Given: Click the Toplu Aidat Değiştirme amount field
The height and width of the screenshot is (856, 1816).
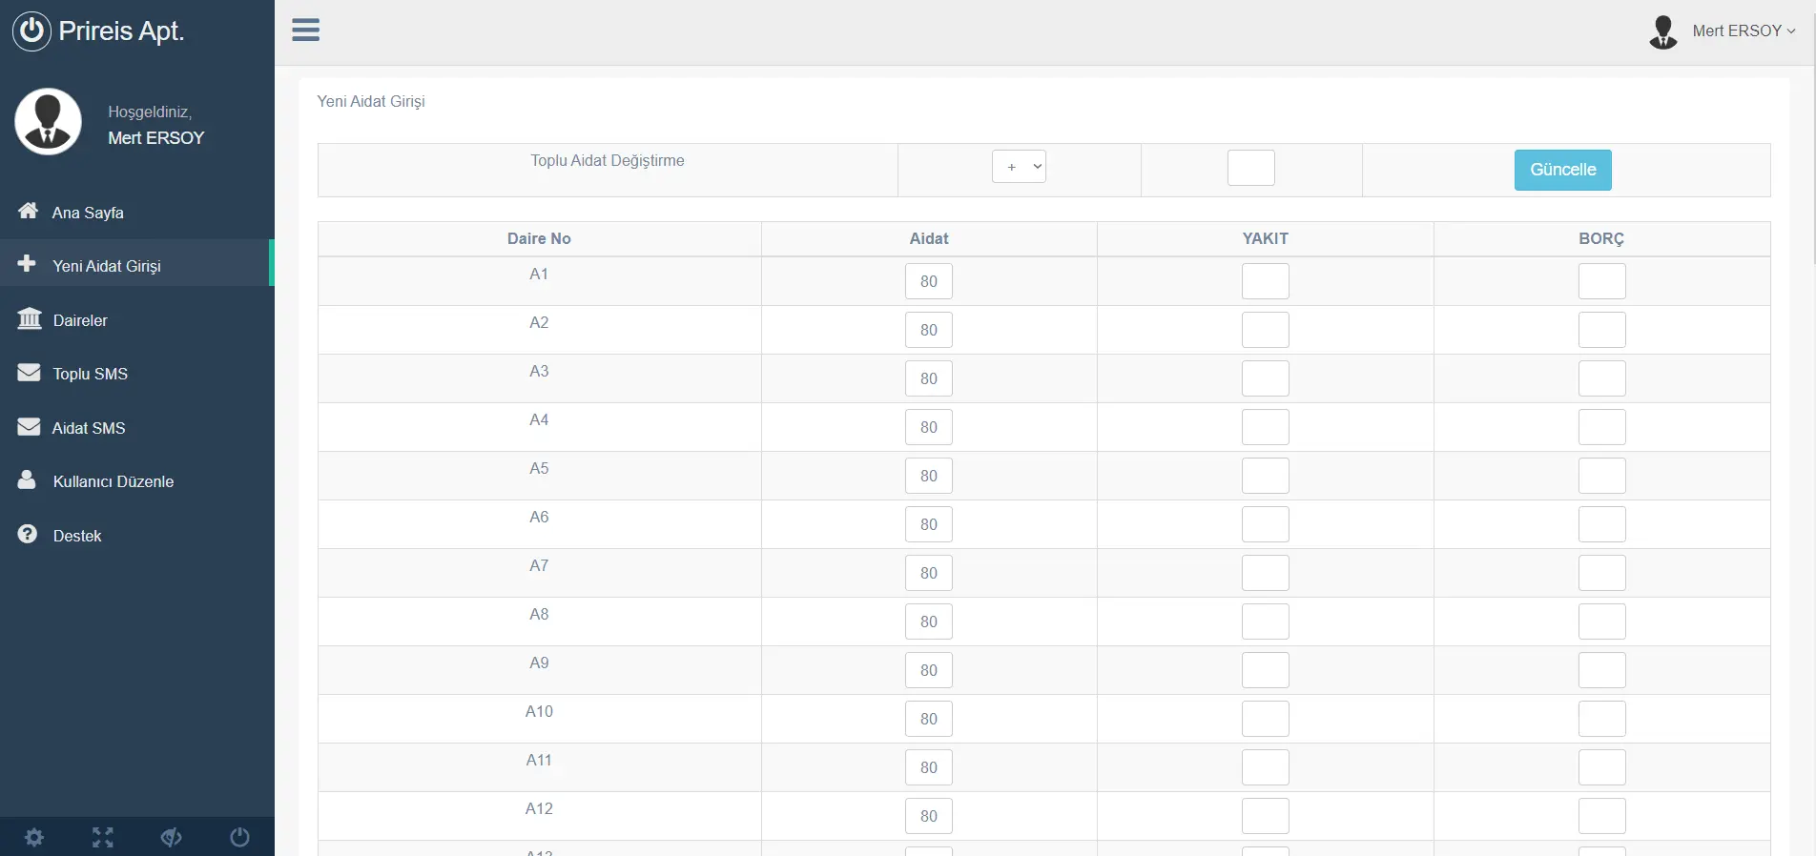Looking at the screenshot, I should coord(1250,168).
